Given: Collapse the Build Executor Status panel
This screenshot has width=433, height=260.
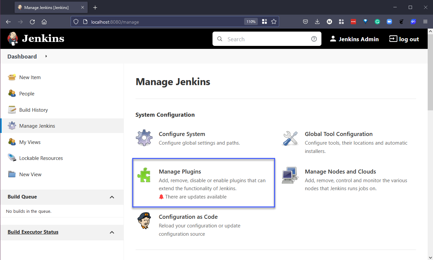Looking at the screenshot, I should click(x=112, y=232).
